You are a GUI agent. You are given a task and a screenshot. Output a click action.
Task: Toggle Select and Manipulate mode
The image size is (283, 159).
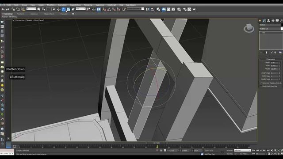(94, 9)
